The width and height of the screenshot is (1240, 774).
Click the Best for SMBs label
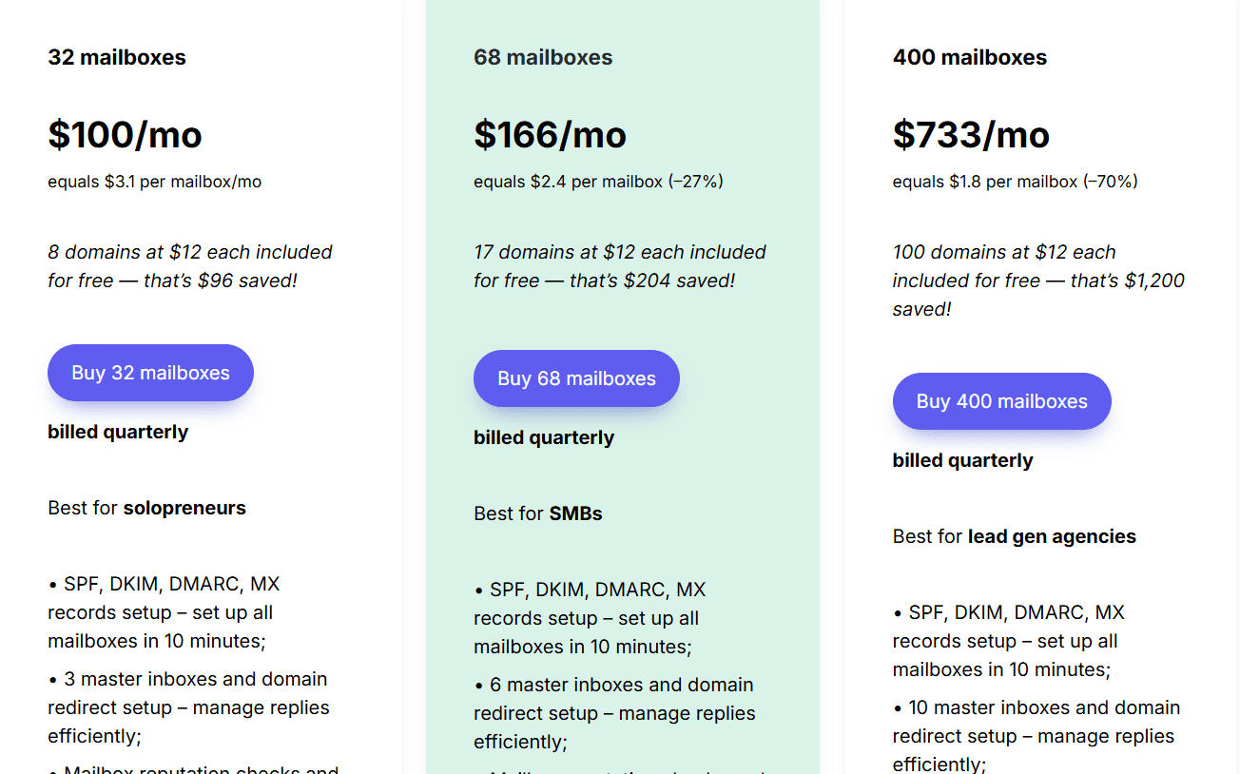[537, 513]
